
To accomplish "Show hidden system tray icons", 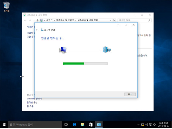I will (138, 124).
